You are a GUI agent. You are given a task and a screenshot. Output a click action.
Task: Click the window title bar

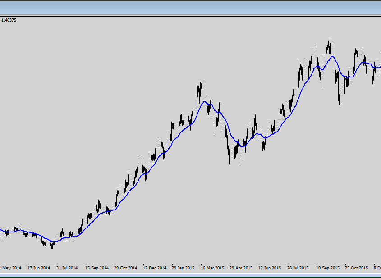(190, 7)
